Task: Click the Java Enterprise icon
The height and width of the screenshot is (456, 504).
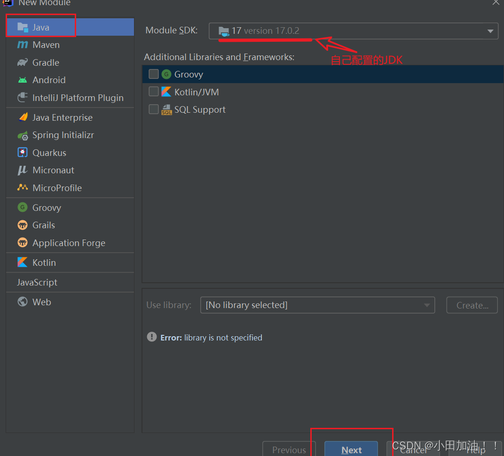Action: coord(23,117)
